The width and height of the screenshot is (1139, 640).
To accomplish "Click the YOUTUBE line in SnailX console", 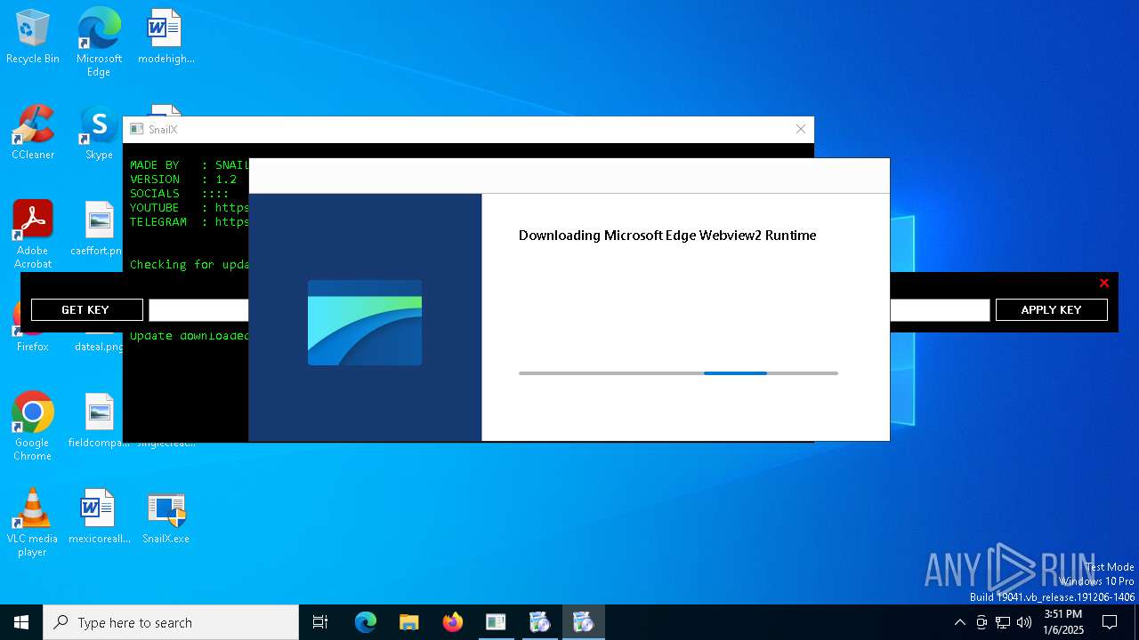I will pyautogui.click(x=189, y=208).
